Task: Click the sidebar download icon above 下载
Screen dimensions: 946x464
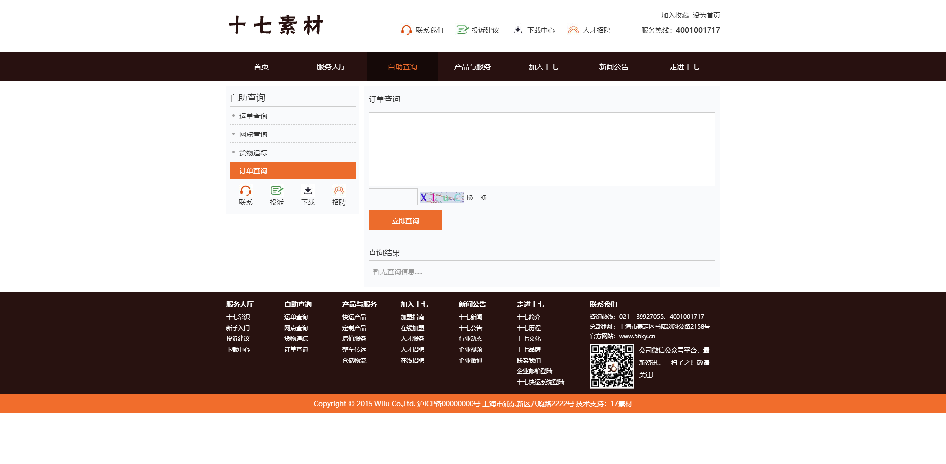Action: [x=308, y=191]
